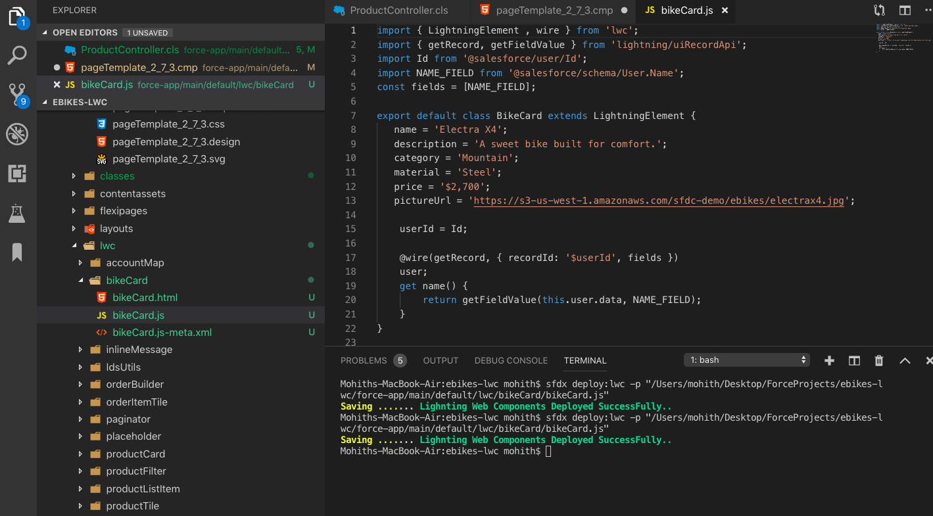The width and height of the screenshot is (933, 516).
Task: Place cursor on 'Electra X4' string
Action: (x=467, y=130)
